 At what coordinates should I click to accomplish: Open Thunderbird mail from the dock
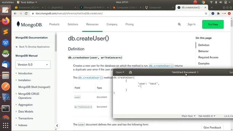point(6,65)
